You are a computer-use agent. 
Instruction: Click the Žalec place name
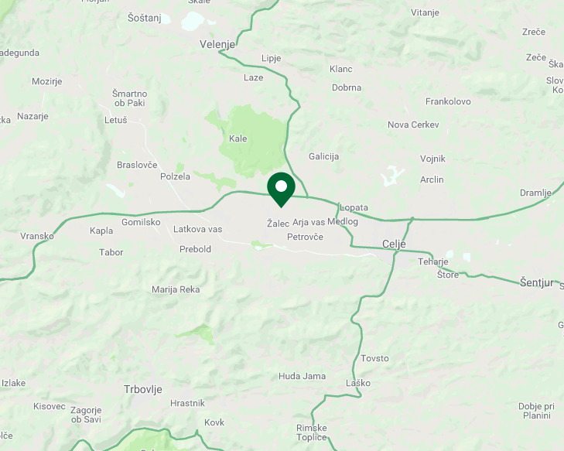278,224
